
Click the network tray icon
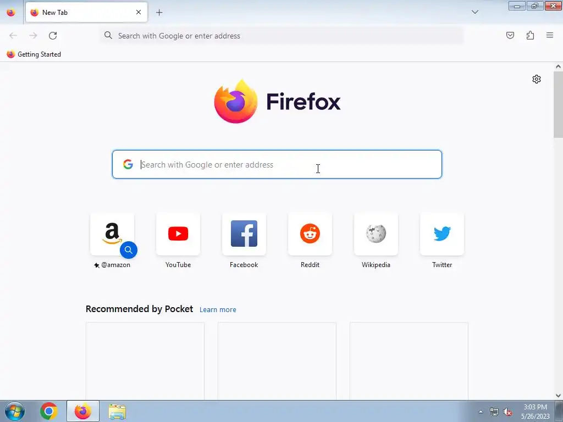[494, 412]
